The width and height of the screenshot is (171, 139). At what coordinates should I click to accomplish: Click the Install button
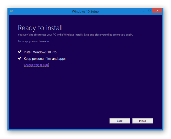click(x=142, y=121)
